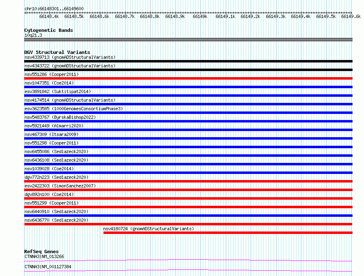Click the black bar under nsv4339713
The image size is (364, 276).
point(188,61)
